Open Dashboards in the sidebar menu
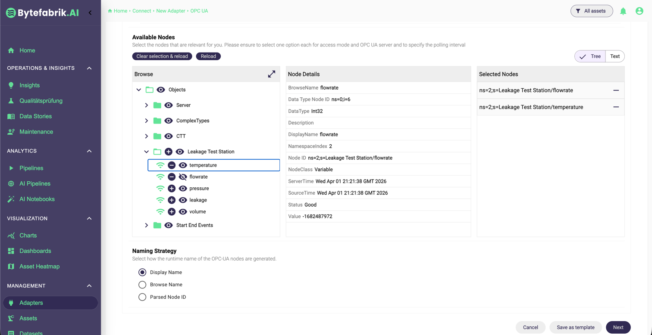This screenshot has height=335, width=652. 35,251
